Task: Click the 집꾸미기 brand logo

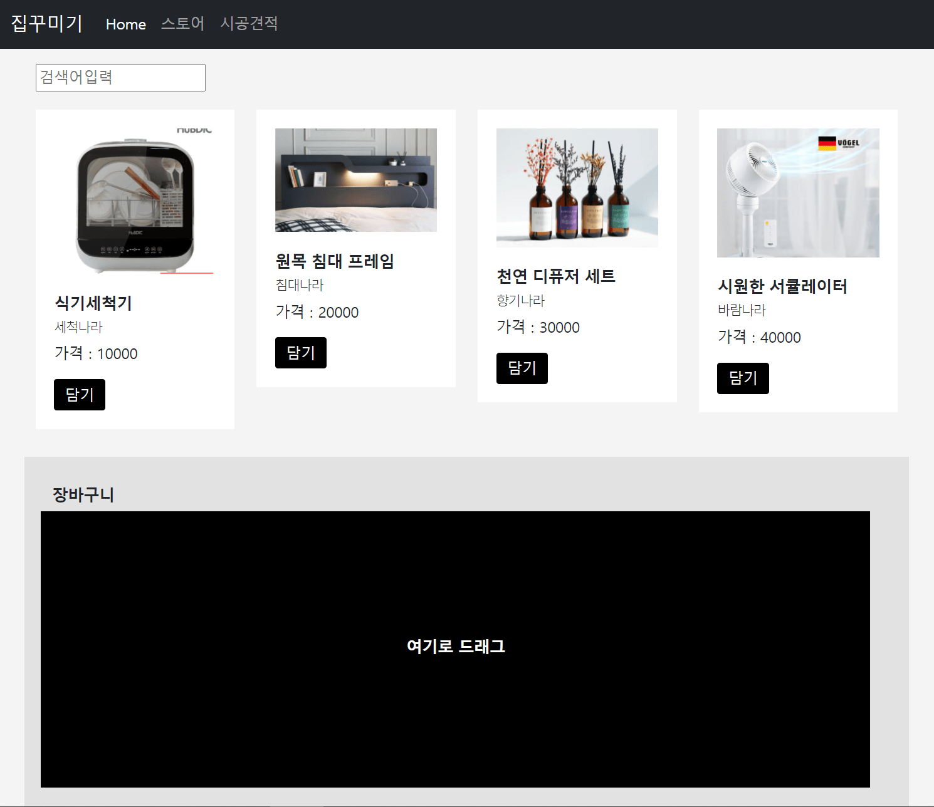Action: pos(47,24)
